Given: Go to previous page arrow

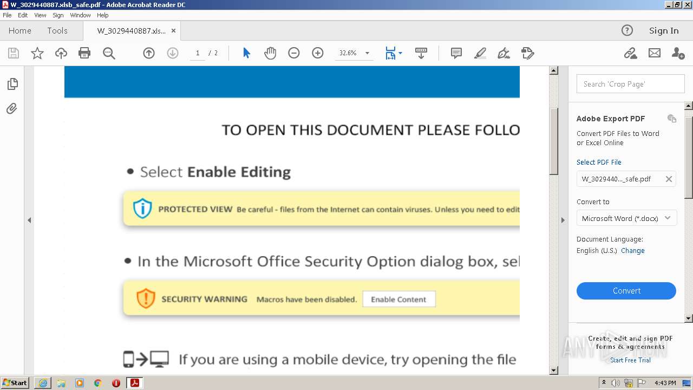Looking at the screenshot, I should [x=149, y=53].
